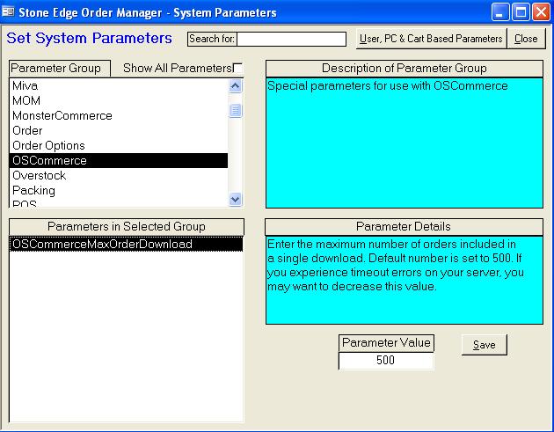
Task: Choose Overstock parameter group
Action: click(x=119, y=175)
